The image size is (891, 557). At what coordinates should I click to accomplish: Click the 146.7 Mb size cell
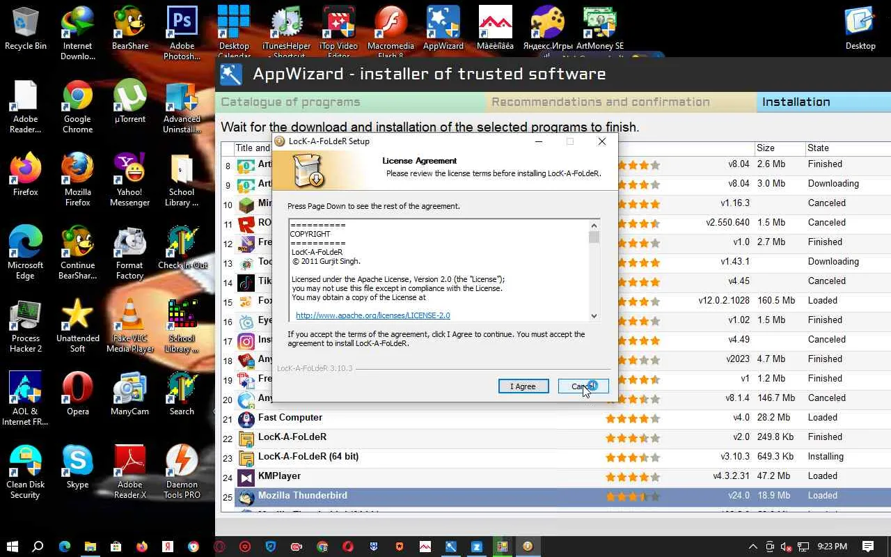tap(775, 398)
